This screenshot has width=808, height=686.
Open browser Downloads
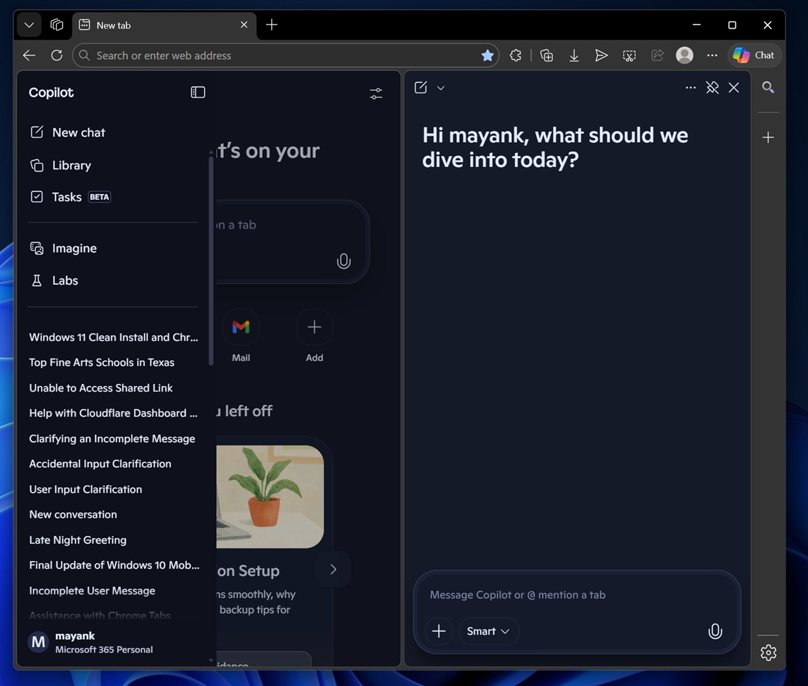(574, 55)
